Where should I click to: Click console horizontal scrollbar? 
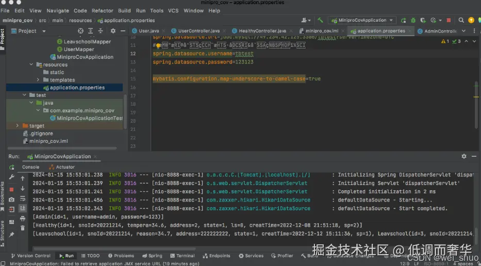pos(115,249)
